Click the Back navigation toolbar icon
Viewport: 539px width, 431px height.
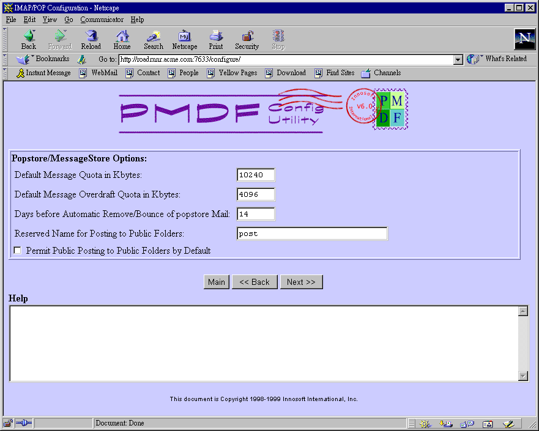pos(29,40)
